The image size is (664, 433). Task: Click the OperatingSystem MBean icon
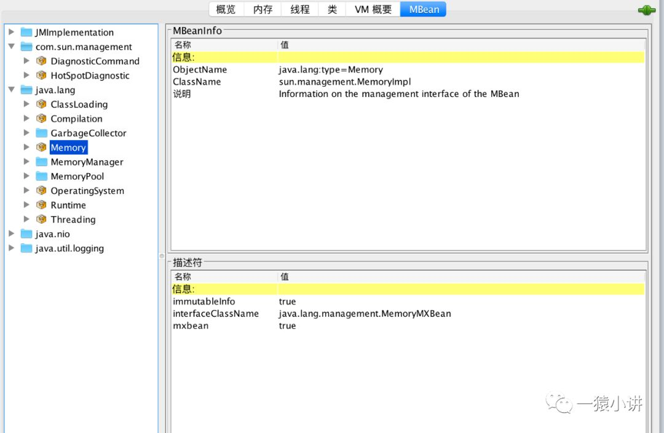(x=41, y=190)
